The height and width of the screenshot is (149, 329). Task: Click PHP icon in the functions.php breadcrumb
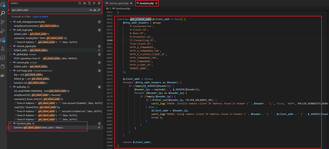pos(114,9)
